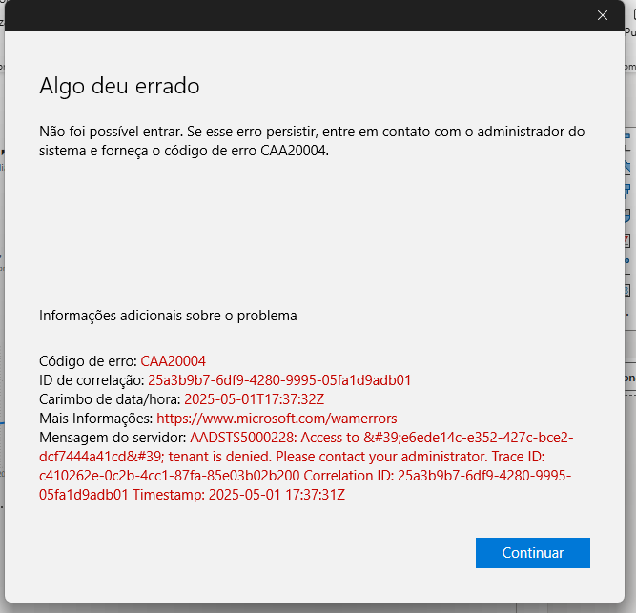Select the 'Algo deu errado' heading

[x=119, y=86]
